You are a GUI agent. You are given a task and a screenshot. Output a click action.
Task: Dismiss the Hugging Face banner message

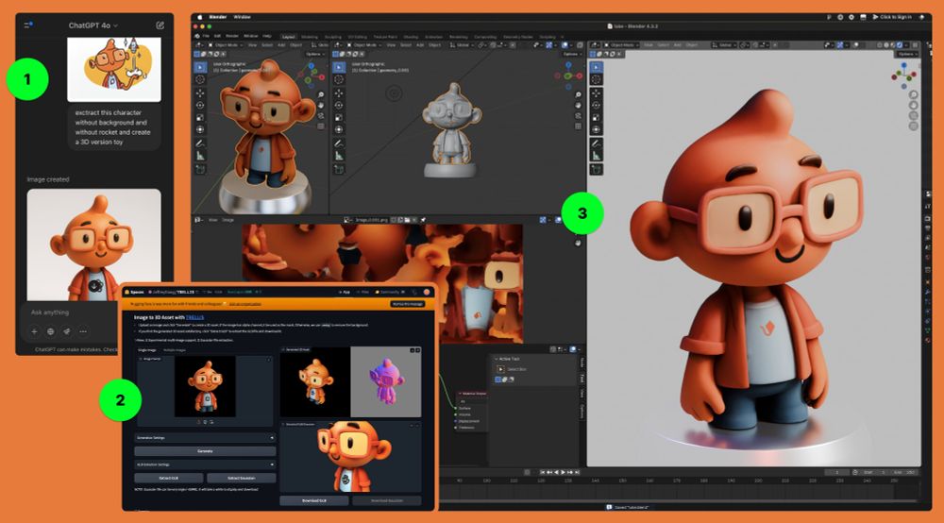point(407,304)
